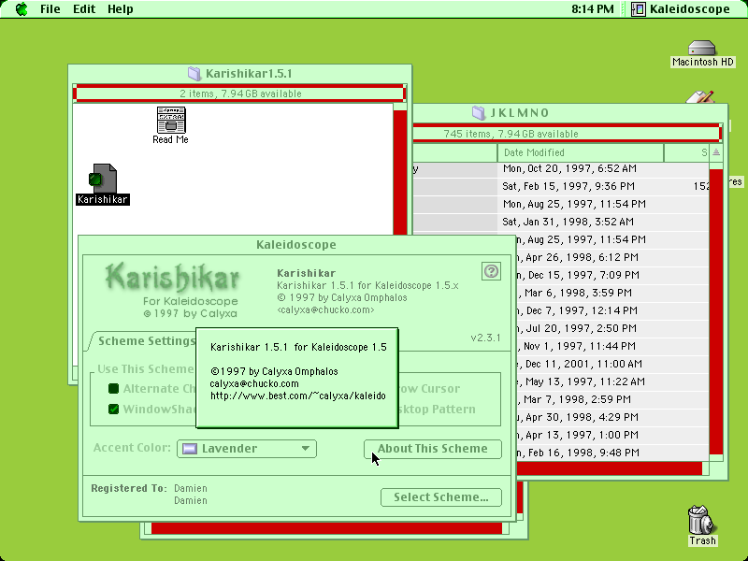This screenshot has width=748, height=561.
Task: Open the Accent Color Lavender dropdown
Action: click(247, 449)
